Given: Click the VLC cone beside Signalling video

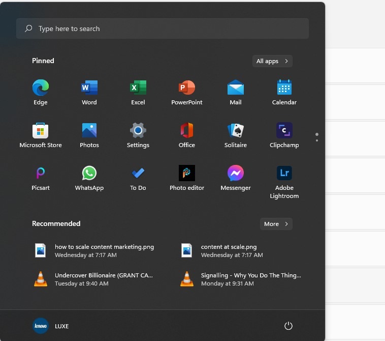Looking at the screenshot, I should 186,279.
